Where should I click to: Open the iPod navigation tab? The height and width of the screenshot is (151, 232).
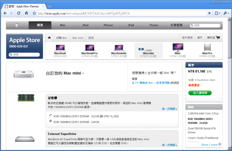click(x=86, y=25)
